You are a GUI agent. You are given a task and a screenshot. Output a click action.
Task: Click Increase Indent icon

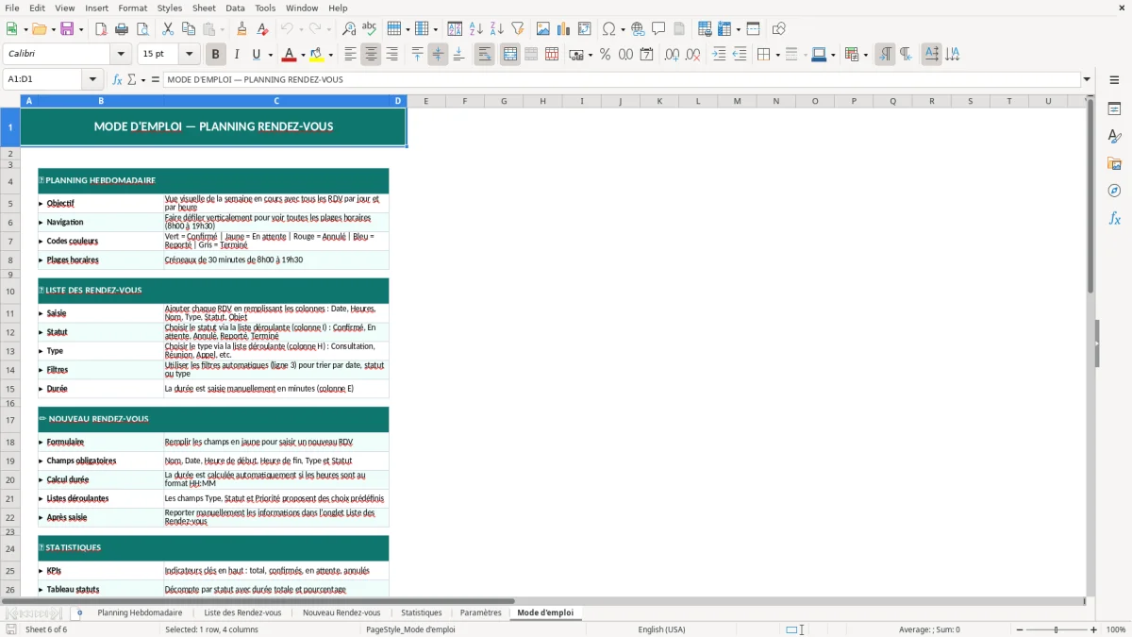click(x=719, y=55)
